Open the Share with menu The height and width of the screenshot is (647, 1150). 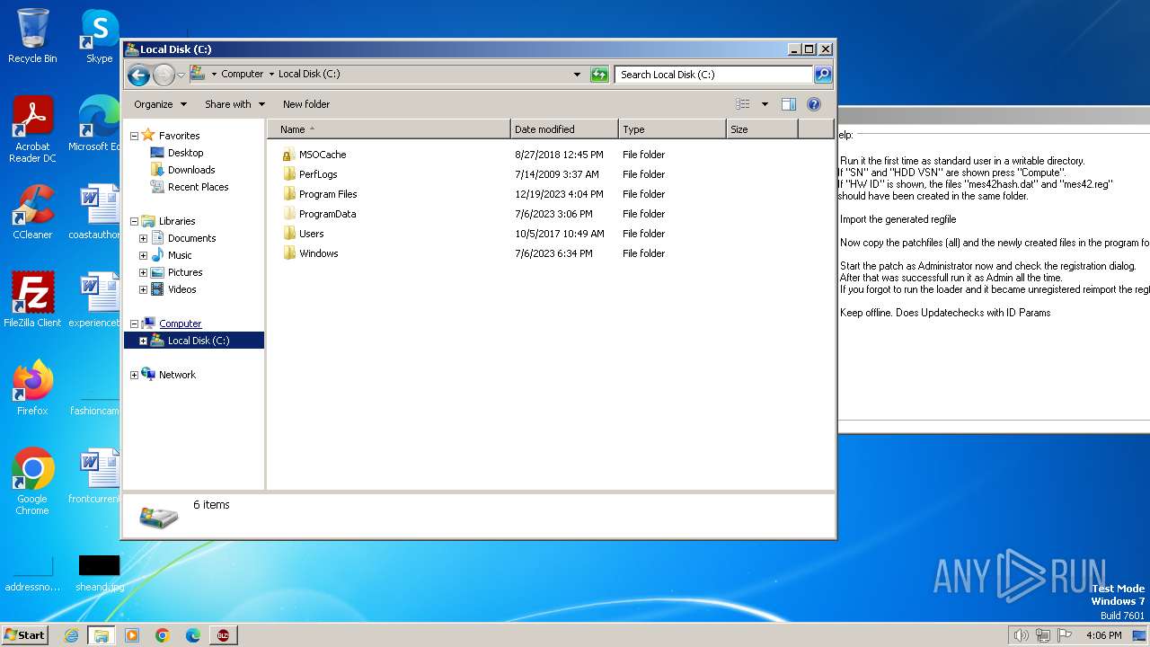point(234,104)
